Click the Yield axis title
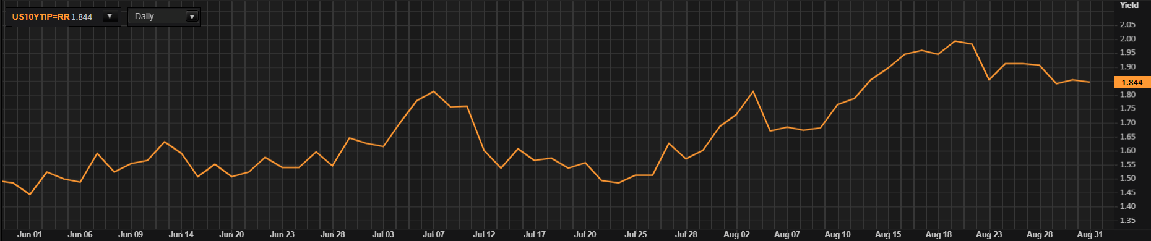 [x=1129, y=5]
